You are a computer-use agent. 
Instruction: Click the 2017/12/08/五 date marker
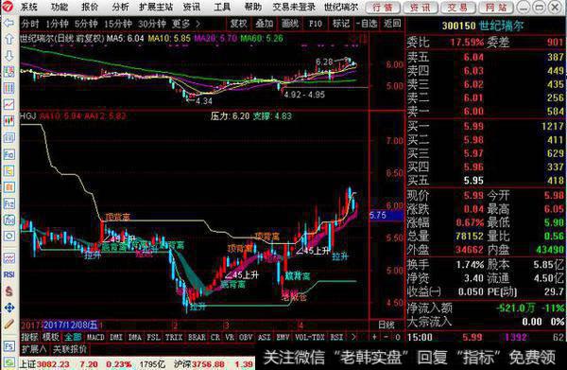pyautogui.click(x=71, y=325)
